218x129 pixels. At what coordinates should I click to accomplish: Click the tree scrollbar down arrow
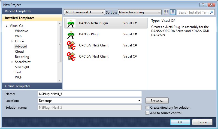(x=60, y=80)
